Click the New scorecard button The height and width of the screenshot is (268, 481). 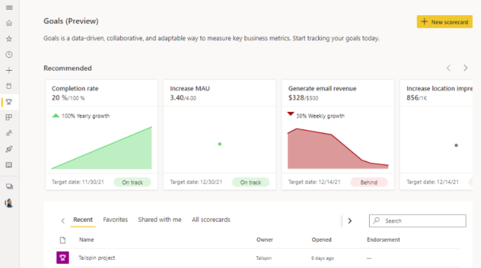click(x=445, y=22)
